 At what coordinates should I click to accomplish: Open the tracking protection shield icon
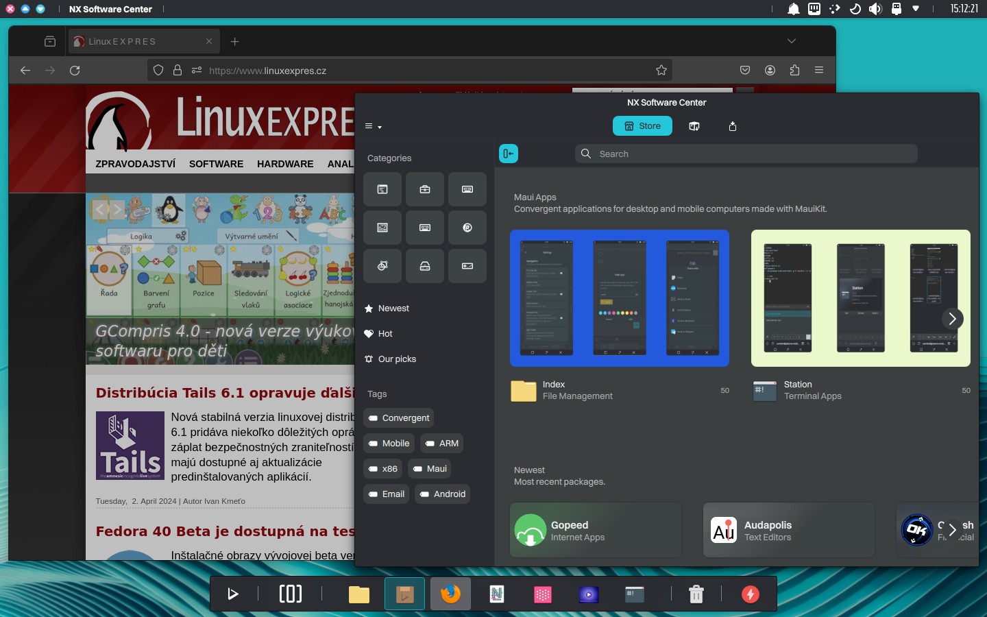158,70
